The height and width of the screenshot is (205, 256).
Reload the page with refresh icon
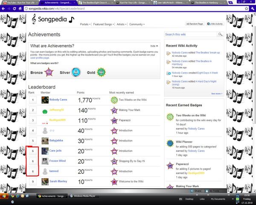tap(15, 9)
